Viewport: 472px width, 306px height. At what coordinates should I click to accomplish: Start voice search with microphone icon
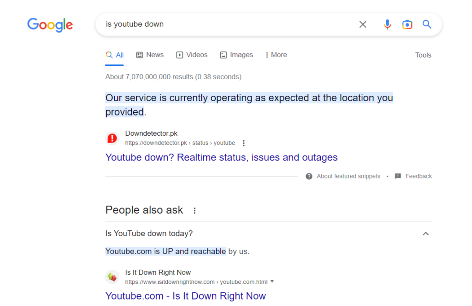point(387,24)
